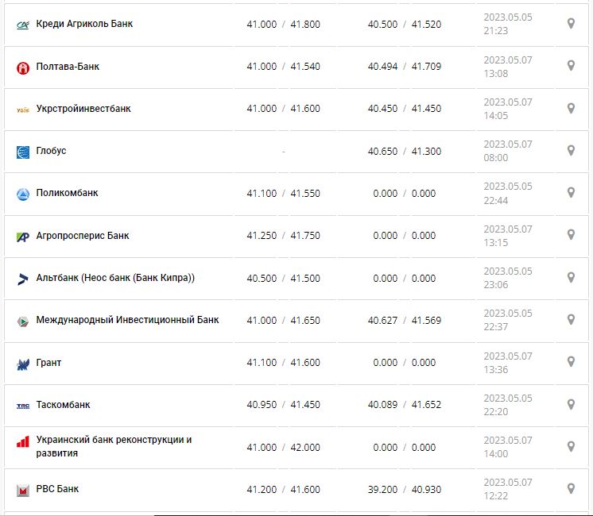Go to Международный Инвестиционный Банк page

[x=127, y=320]
